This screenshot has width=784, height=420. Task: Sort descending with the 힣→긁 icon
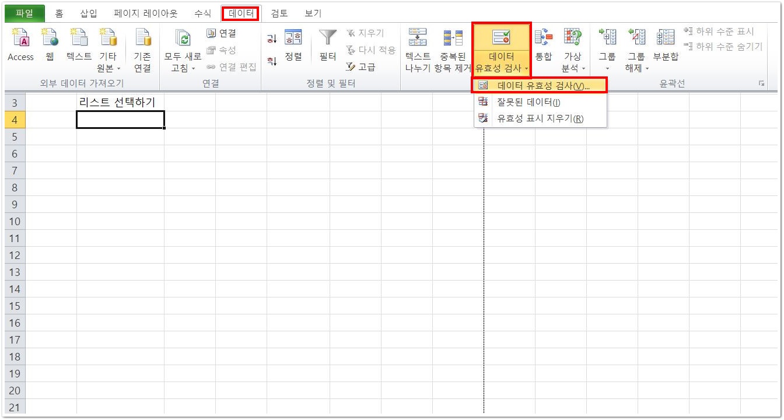(x=272, y=61)
